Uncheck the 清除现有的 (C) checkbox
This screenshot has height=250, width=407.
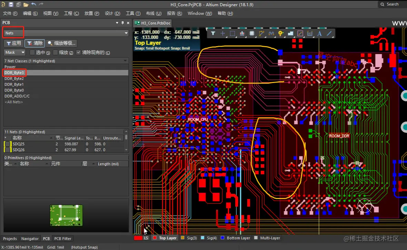[78, 52]
